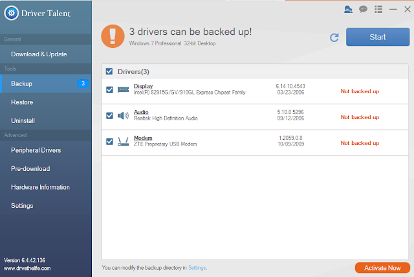This screenshot has width=414, height=277.
Task: Click the orange exclamation warning icon
Action: (113, 36)
